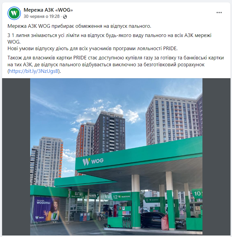Viewport: 232px width, 237px height.
Task: Click the paragraph starting З 1 липня
Action: click(110, 39)
